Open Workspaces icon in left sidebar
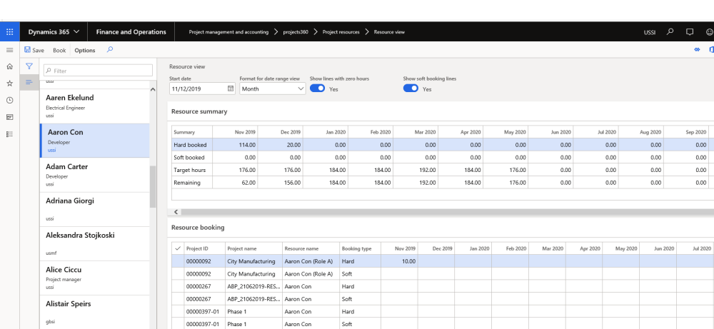The image size is (714, 329). [x=10, y=117]
